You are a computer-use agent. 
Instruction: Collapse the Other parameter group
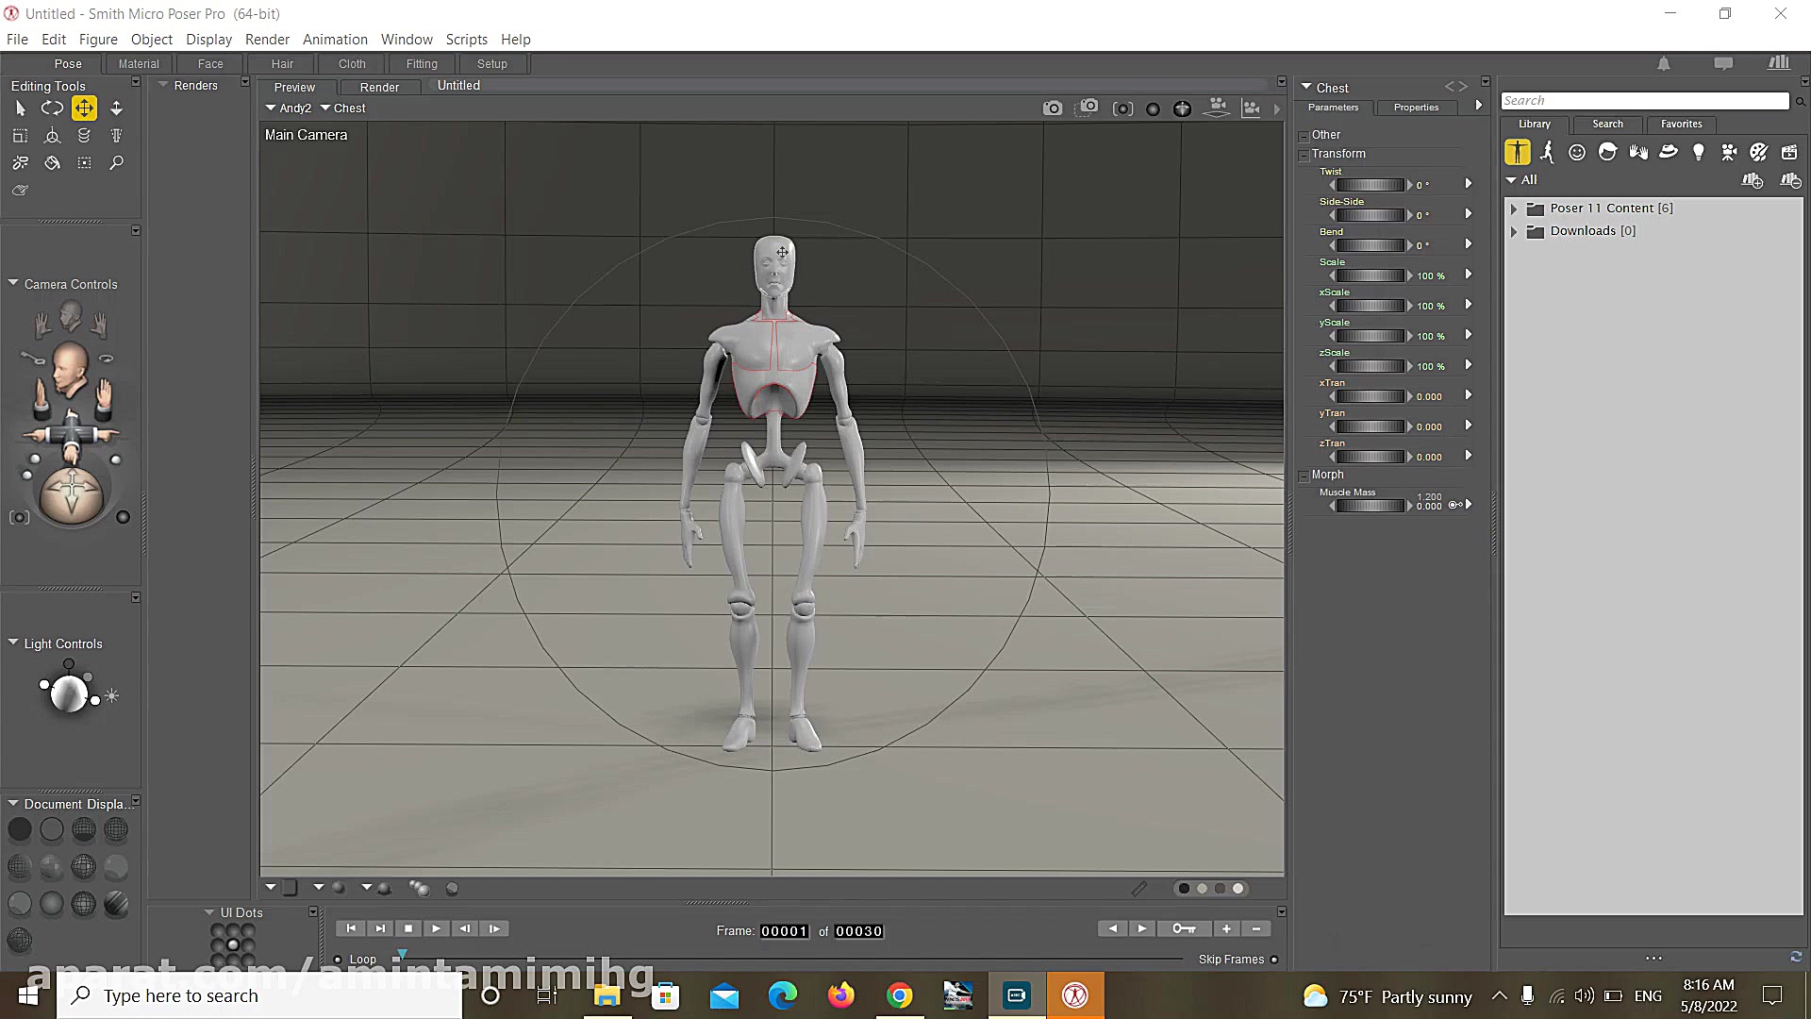coord(1304,136)
